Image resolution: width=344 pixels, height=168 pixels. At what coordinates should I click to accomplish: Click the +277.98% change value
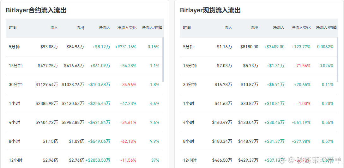coord(301,141)
